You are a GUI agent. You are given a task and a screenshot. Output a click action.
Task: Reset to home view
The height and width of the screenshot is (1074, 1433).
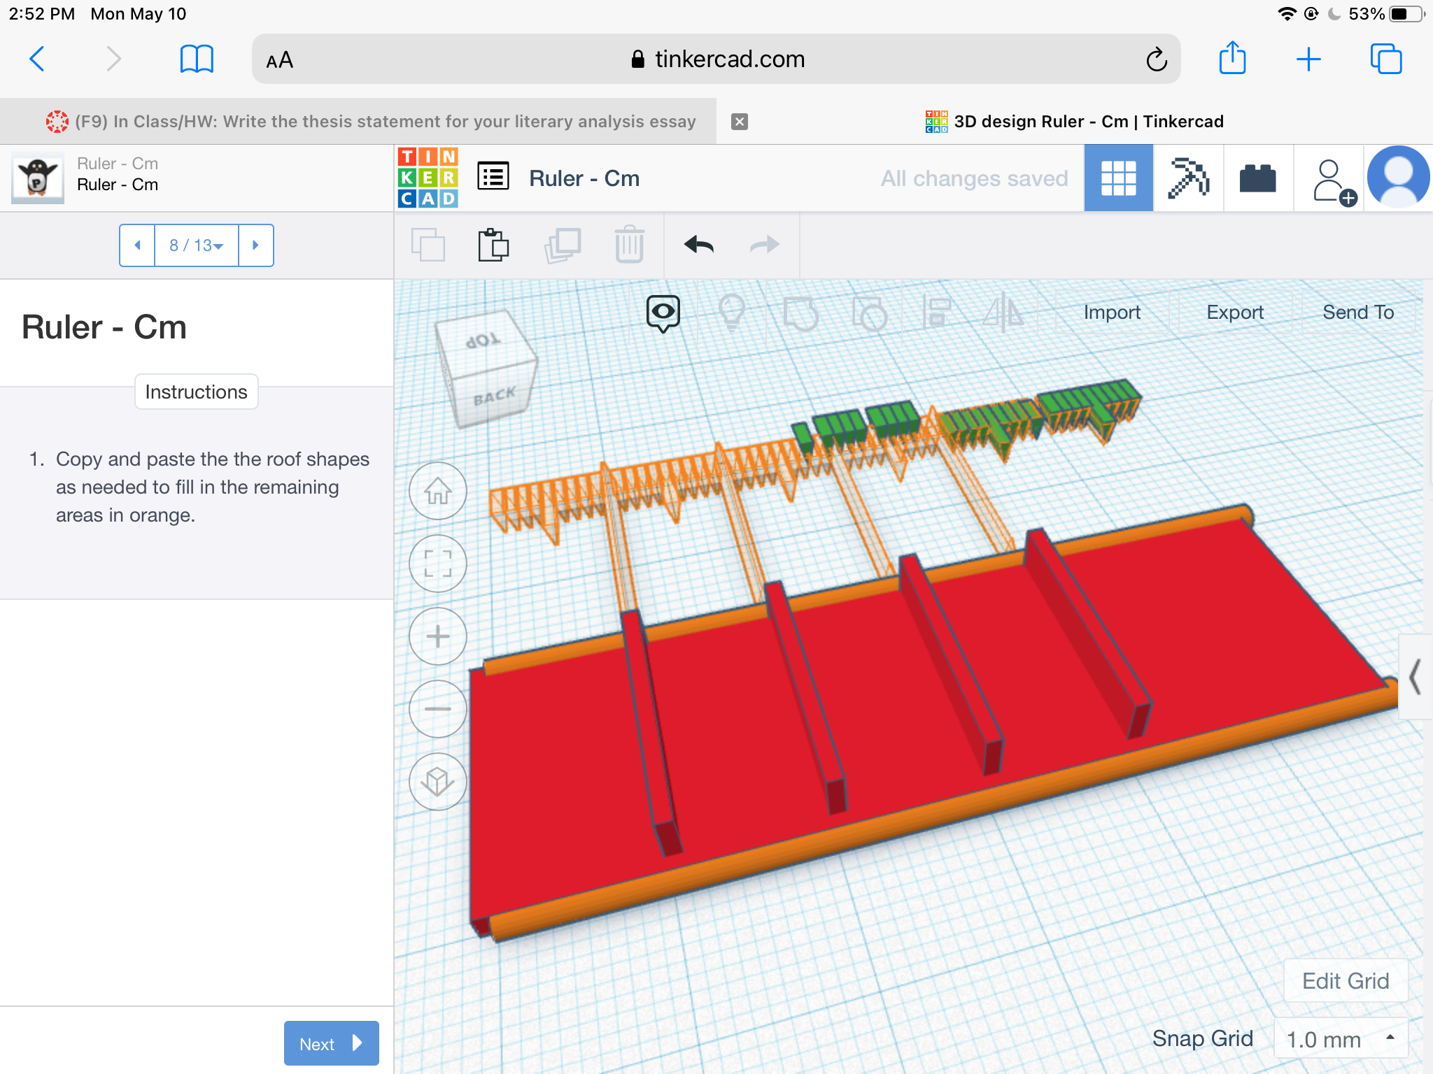tap(438, 491)
